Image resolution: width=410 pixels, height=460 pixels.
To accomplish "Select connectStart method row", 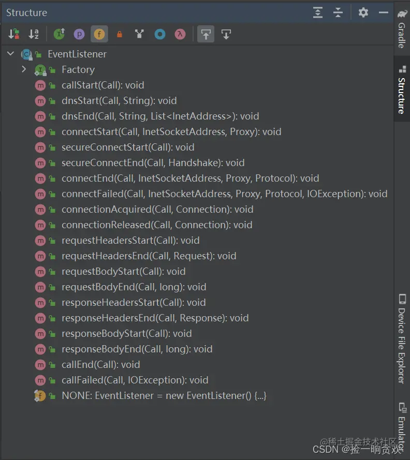I will tap(171, 132).
